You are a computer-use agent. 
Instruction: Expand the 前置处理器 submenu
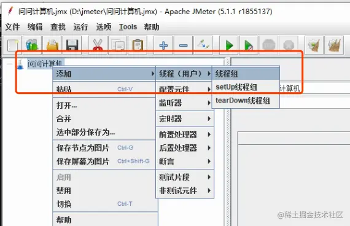pos(185,134)
